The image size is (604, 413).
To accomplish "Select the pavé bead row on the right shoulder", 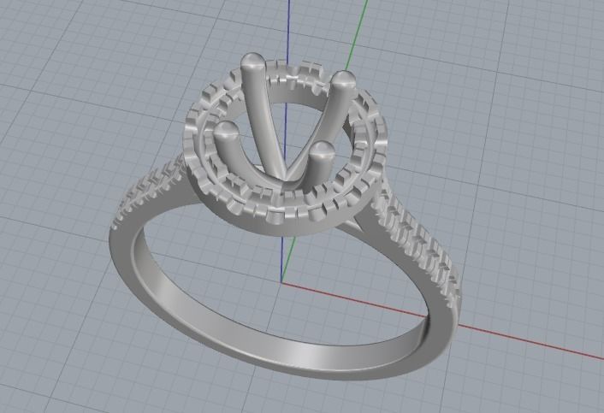I will tap(418, 239).
